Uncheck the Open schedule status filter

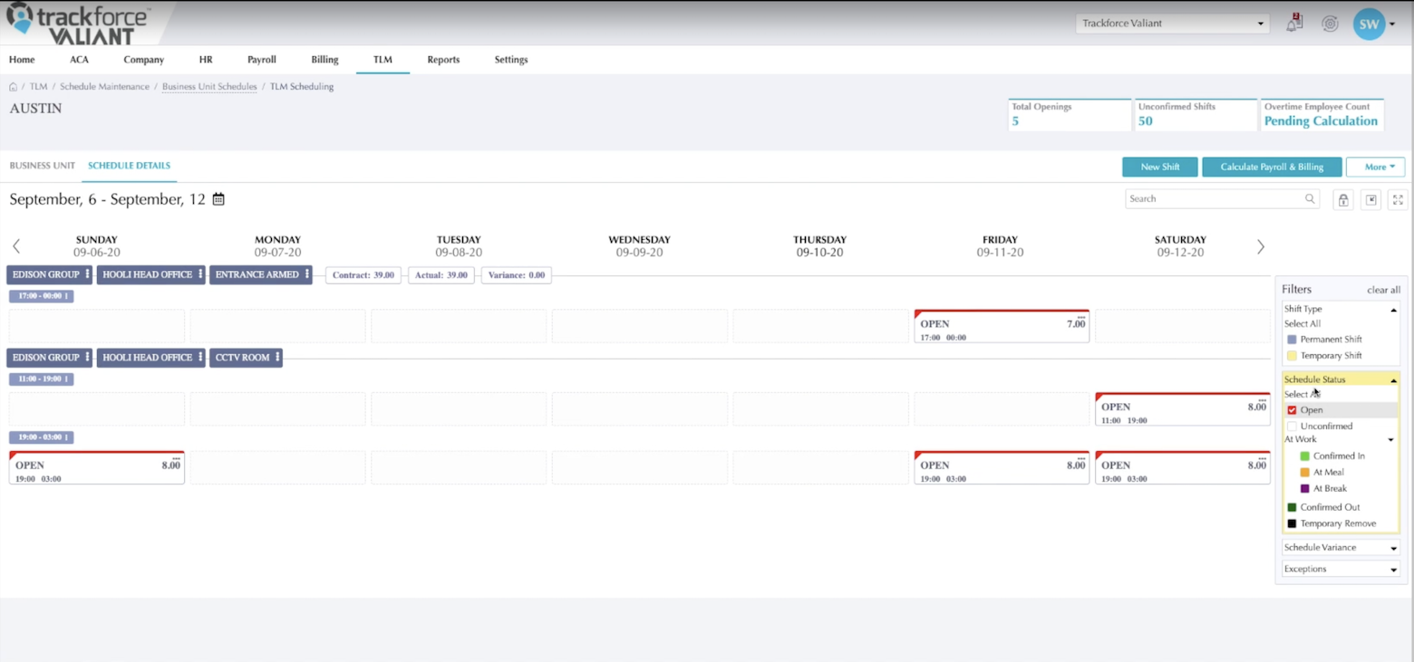1292,410
